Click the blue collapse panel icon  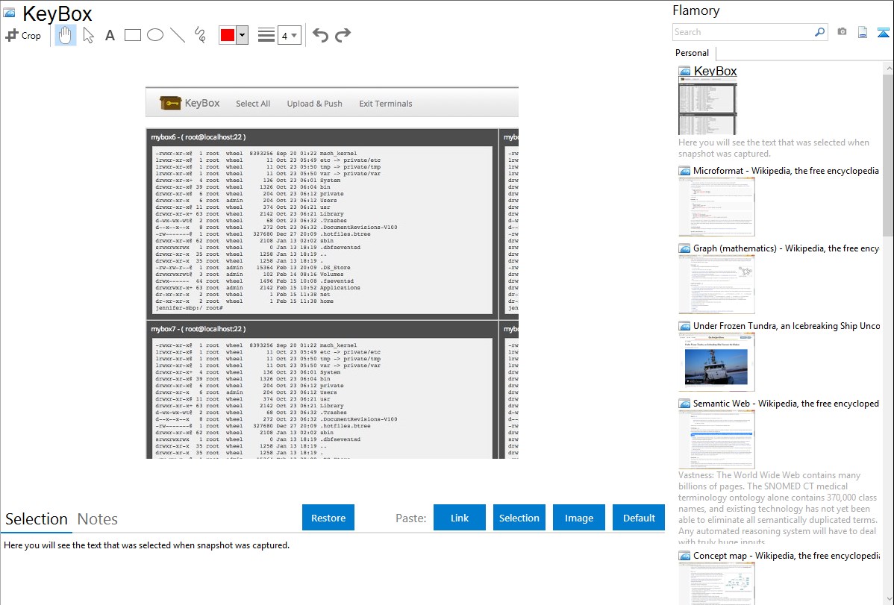pyautogui.click(x=883, y=32)
